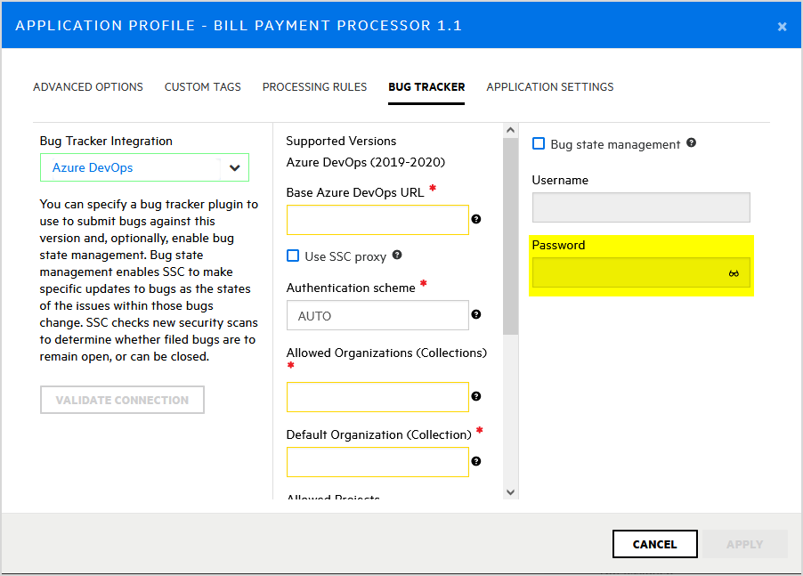
Task: Click help icon beside Default Organization field
Action: (x=476, y=461)
